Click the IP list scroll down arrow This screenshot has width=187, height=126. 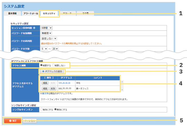pyautogui.click(x=122, y=90)
